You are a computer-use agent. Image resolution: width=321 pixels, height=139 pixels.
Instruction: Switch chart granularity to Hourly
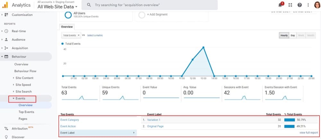click(x=284, y=35)
